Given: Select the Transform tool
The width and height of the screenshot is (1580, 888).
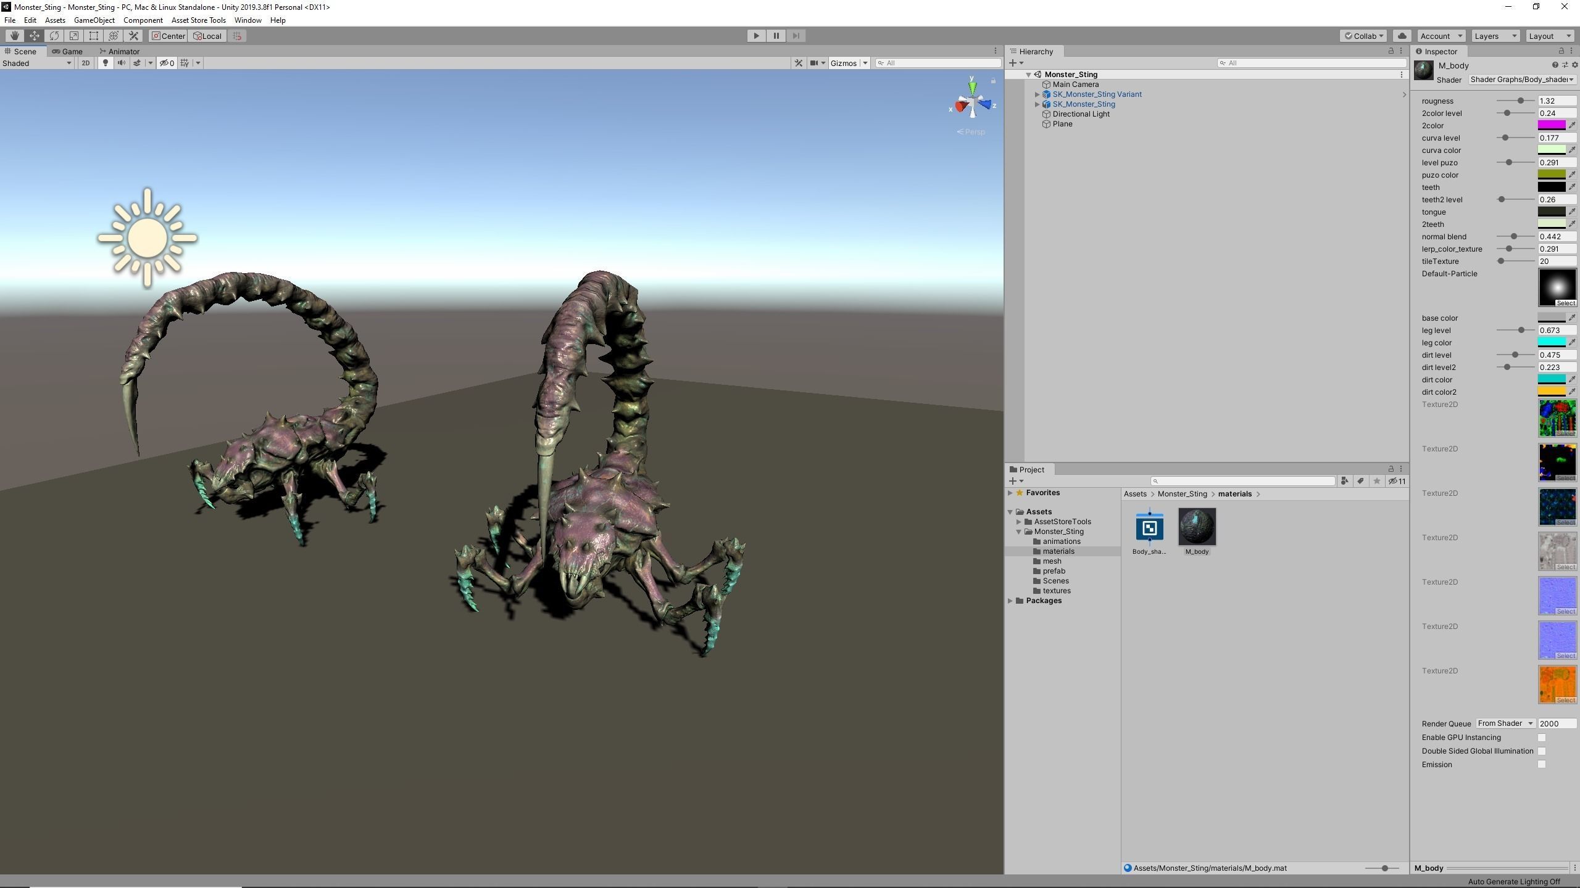Looking at the screenshot, I should pos(114,36).
